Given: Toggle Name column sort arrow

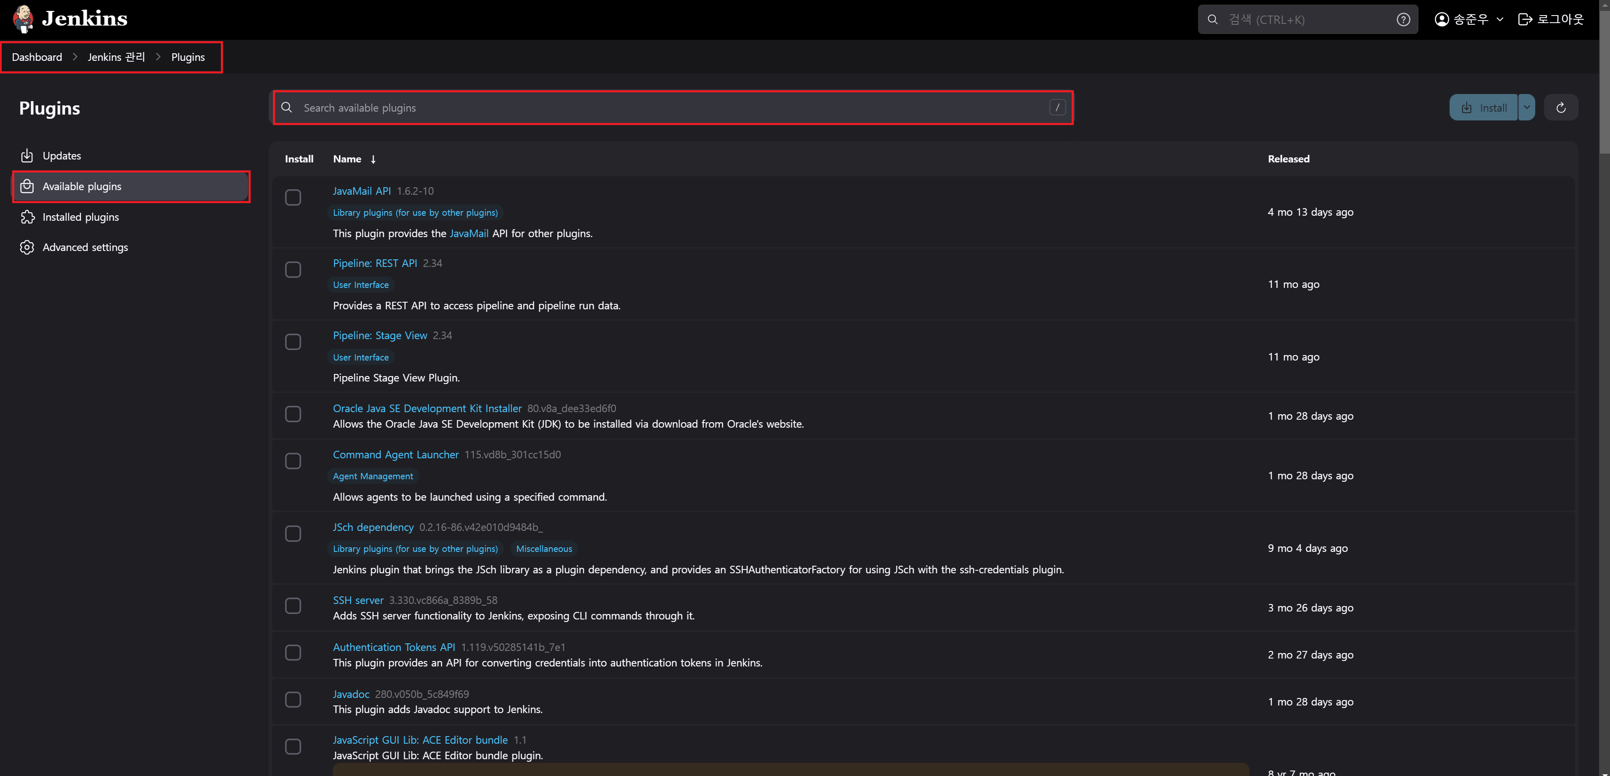Looking at the screenshot, I should pyautogui.click(x=373, y=159).
